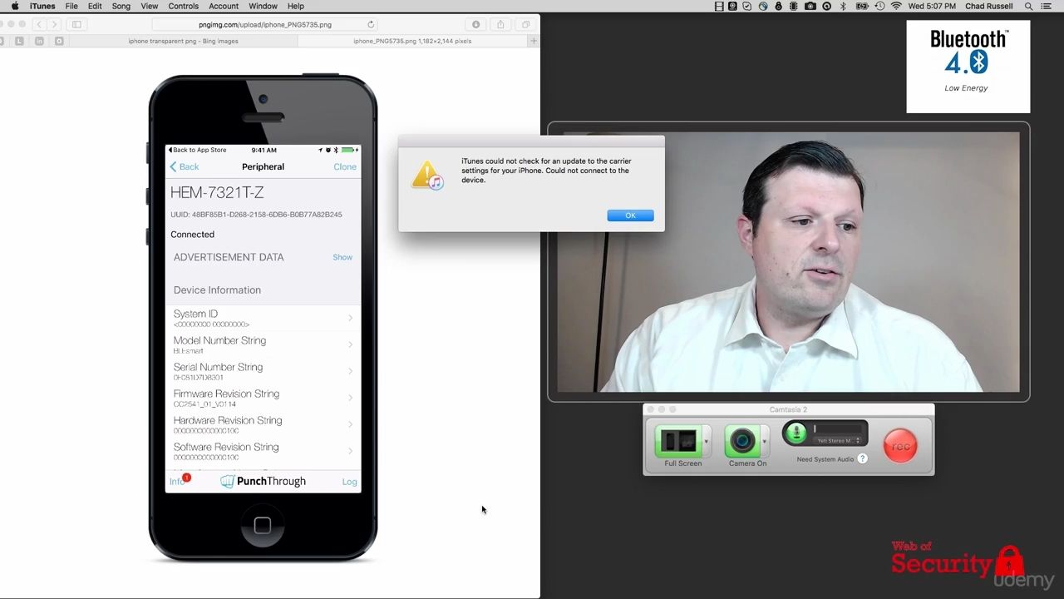Open the camera source dropdown arrow in Camtasia
This screenshot has height=599, width=1064.
point(765,441)
